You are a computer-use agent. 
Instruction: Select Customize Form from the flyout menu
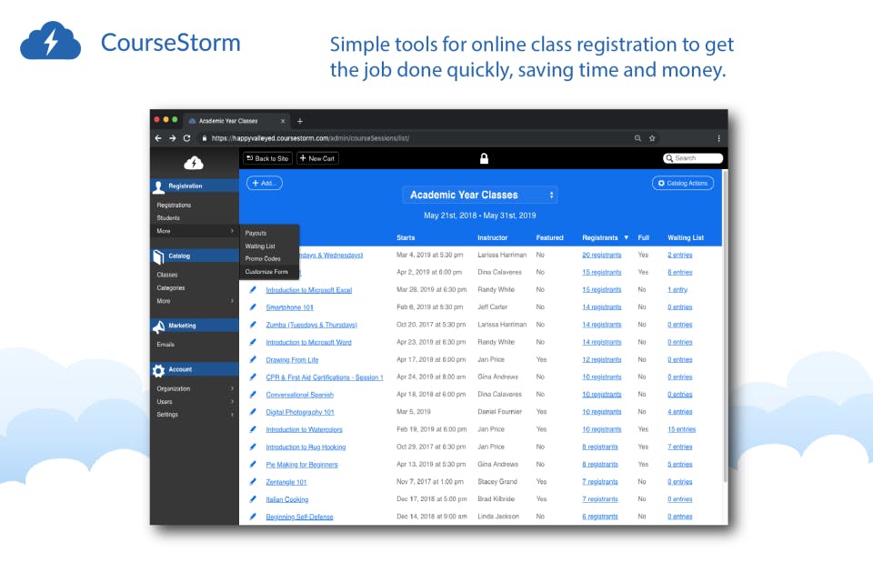point(266,272)
